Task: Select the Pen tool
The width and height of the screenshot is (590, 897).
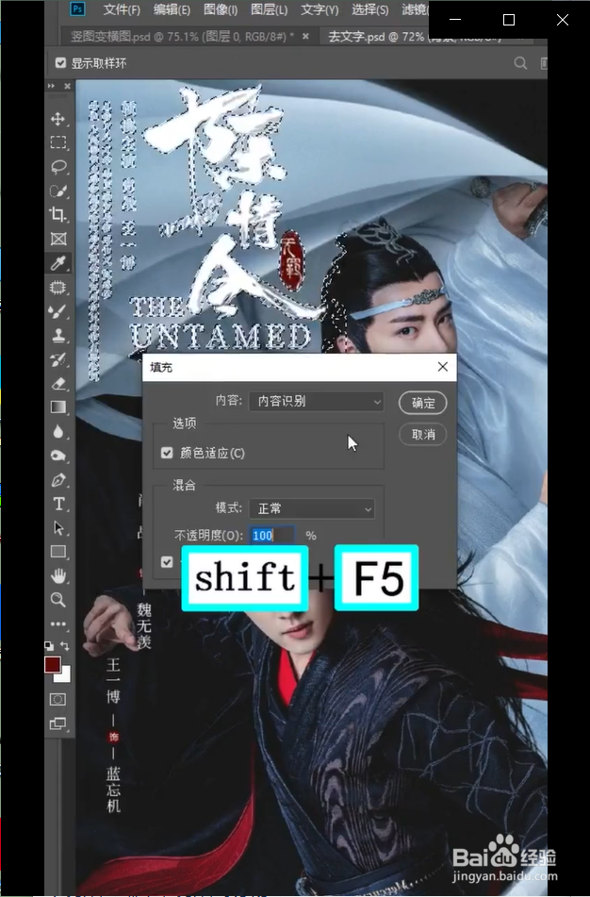Action: (57, 479)
